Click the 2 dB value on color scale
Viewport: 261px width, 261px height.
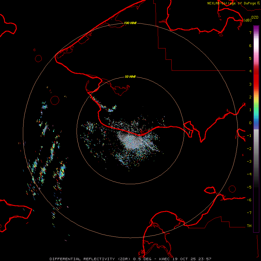coord(250,97)
